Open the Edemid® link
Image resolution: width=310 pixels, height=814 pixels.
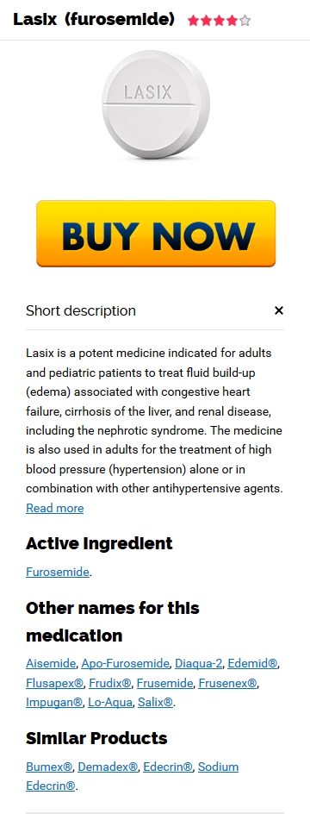253,663
